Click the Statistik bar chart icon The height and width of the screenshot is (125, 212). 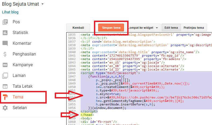click(5, 32)
